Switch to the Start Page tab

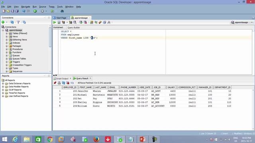coord(61,18)
